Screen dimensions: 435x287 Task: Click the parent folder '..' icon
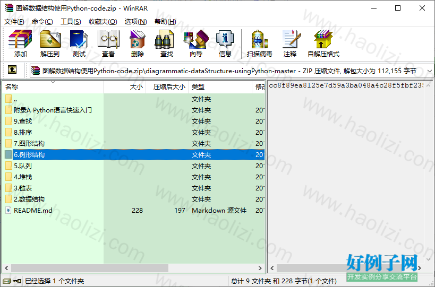tap(8, 99)
